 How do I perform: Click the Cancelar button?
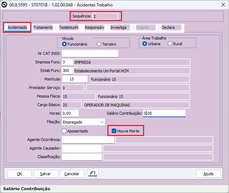[x=72, y=174]
